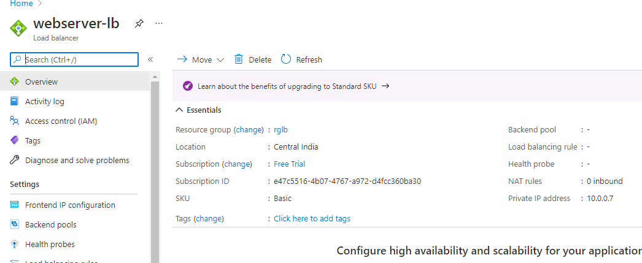Click the Overview menu icon
Viewport: 642px width, 263px height.
(14, 82)
